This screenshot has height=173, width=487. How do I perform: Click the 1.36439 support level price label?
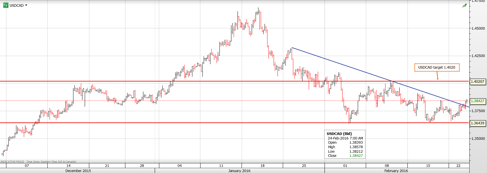[478, 123]
